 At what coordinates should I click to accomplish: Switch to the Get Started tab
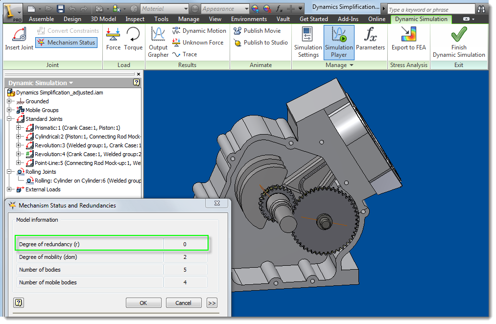pos(314,19)
